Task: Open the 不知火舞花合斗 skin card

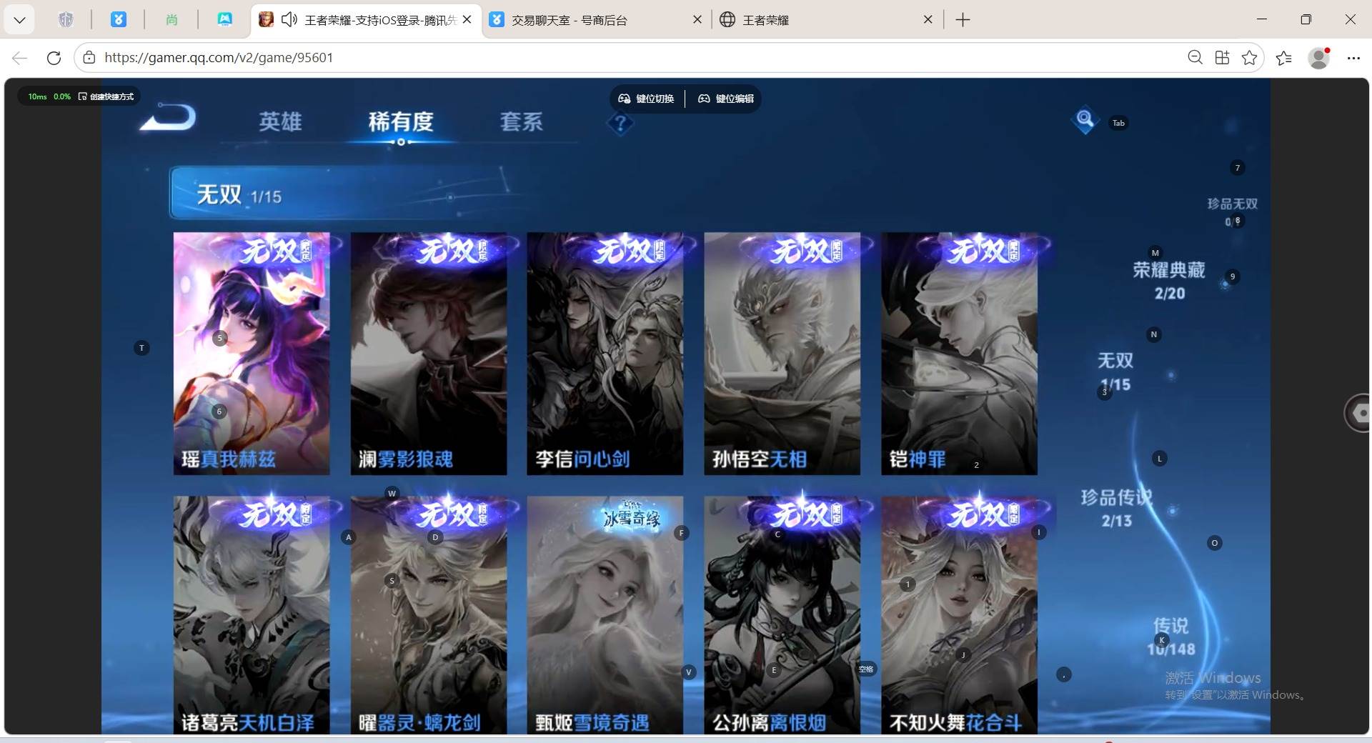Action: [x=959, y=615]
